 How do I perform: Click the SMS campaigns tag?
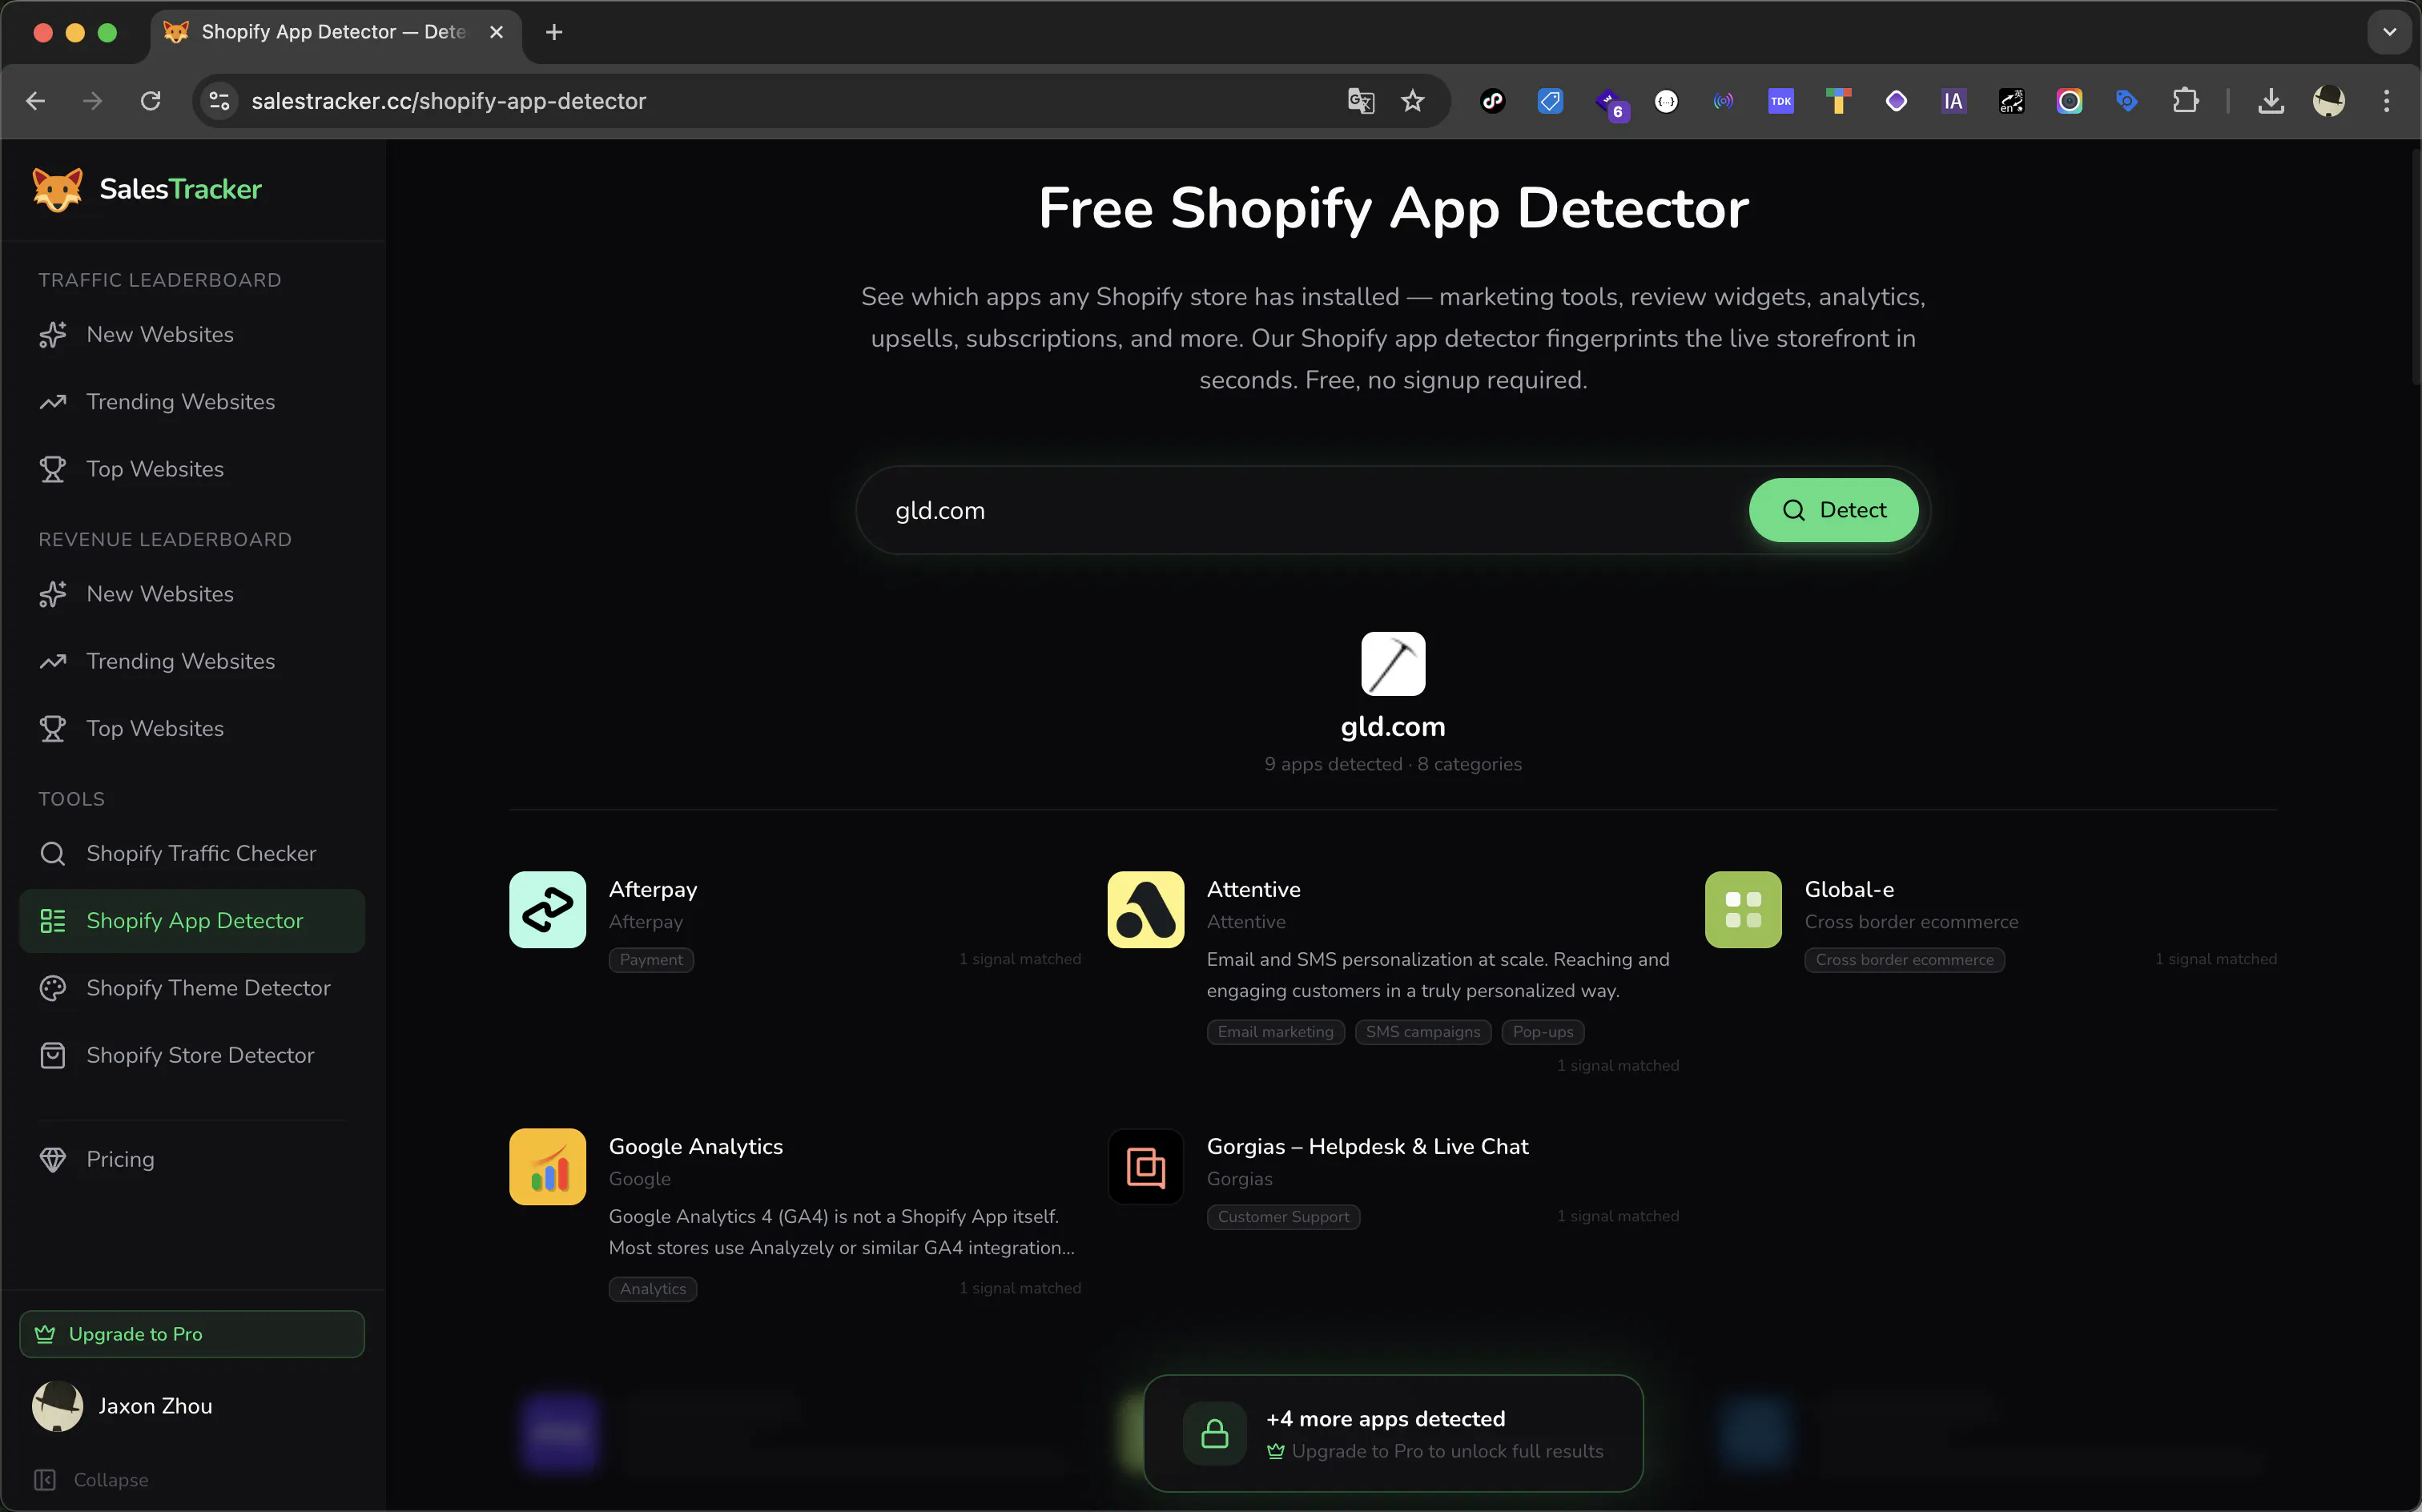point(1423,1032)
